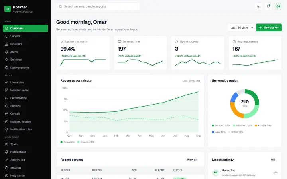The height and width of the screenshot is (179, 287).
Task: Click the Servers online 197 value
Action: [122, 49]
